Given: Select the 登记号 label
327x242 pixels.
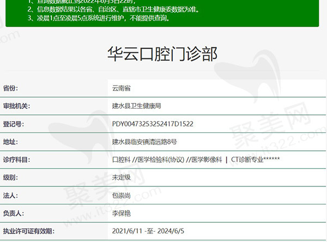Looking at the screenshot, I should coord(13,124).
